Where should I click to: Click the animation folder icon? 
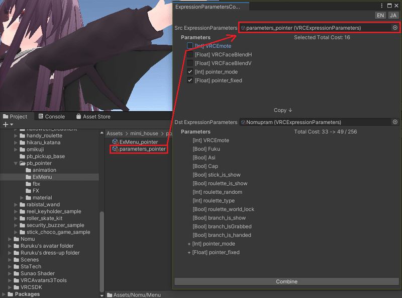coord(29,170)
